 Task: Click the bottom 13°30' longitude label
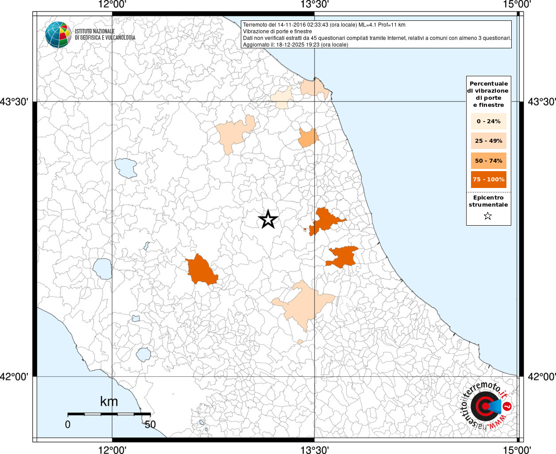(x=315, y=450)
